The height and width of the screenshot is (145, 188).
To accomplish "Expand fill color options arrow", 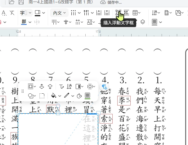I will click(x=60, y=96).
